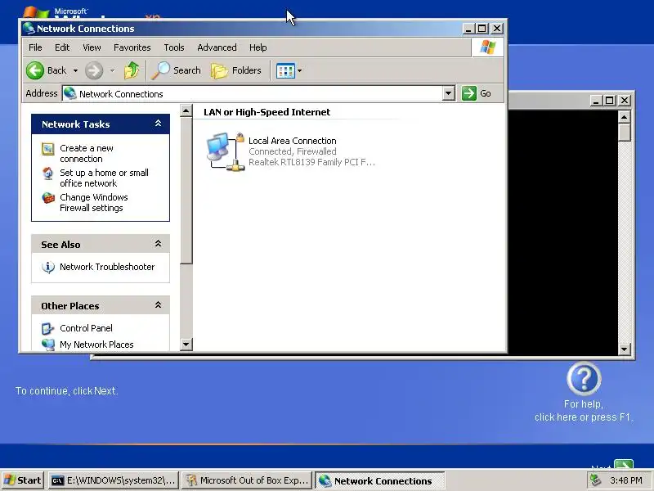
Task: Minimize the background command window
Action: 596,100
